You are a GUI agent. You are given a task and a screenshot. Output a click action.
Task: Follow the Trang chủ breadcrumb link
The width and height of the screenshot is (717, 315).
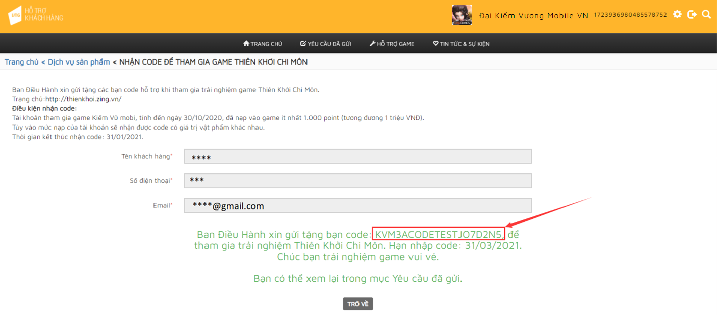click(x=22, y=62)
